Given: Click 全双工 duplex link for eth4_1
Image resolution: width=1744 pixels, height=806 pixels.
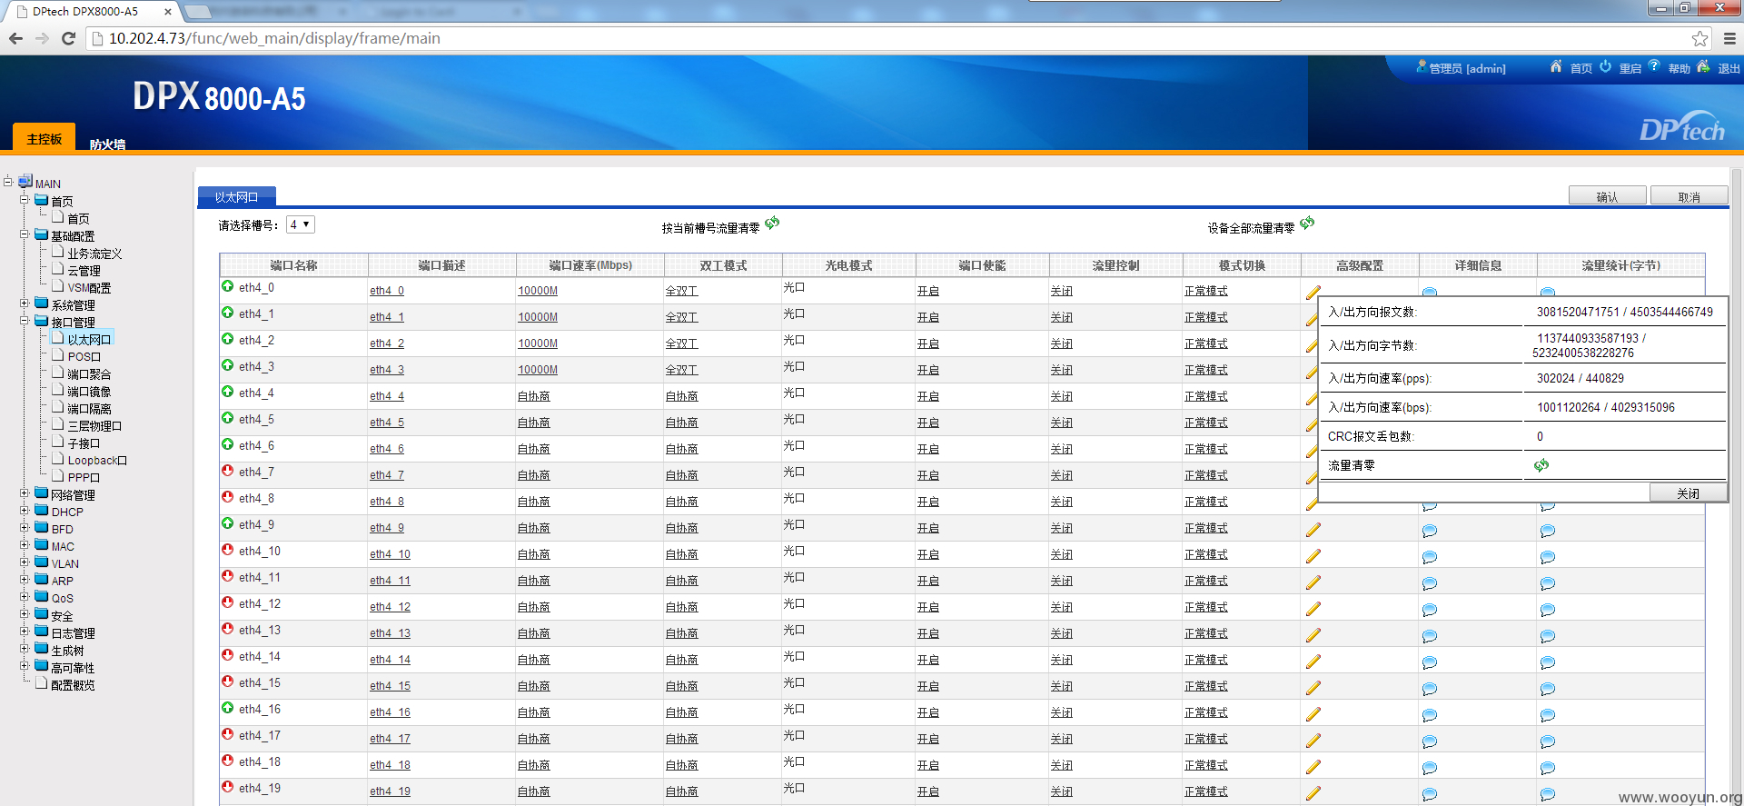Looking at the screenshot, I should 681,317.
